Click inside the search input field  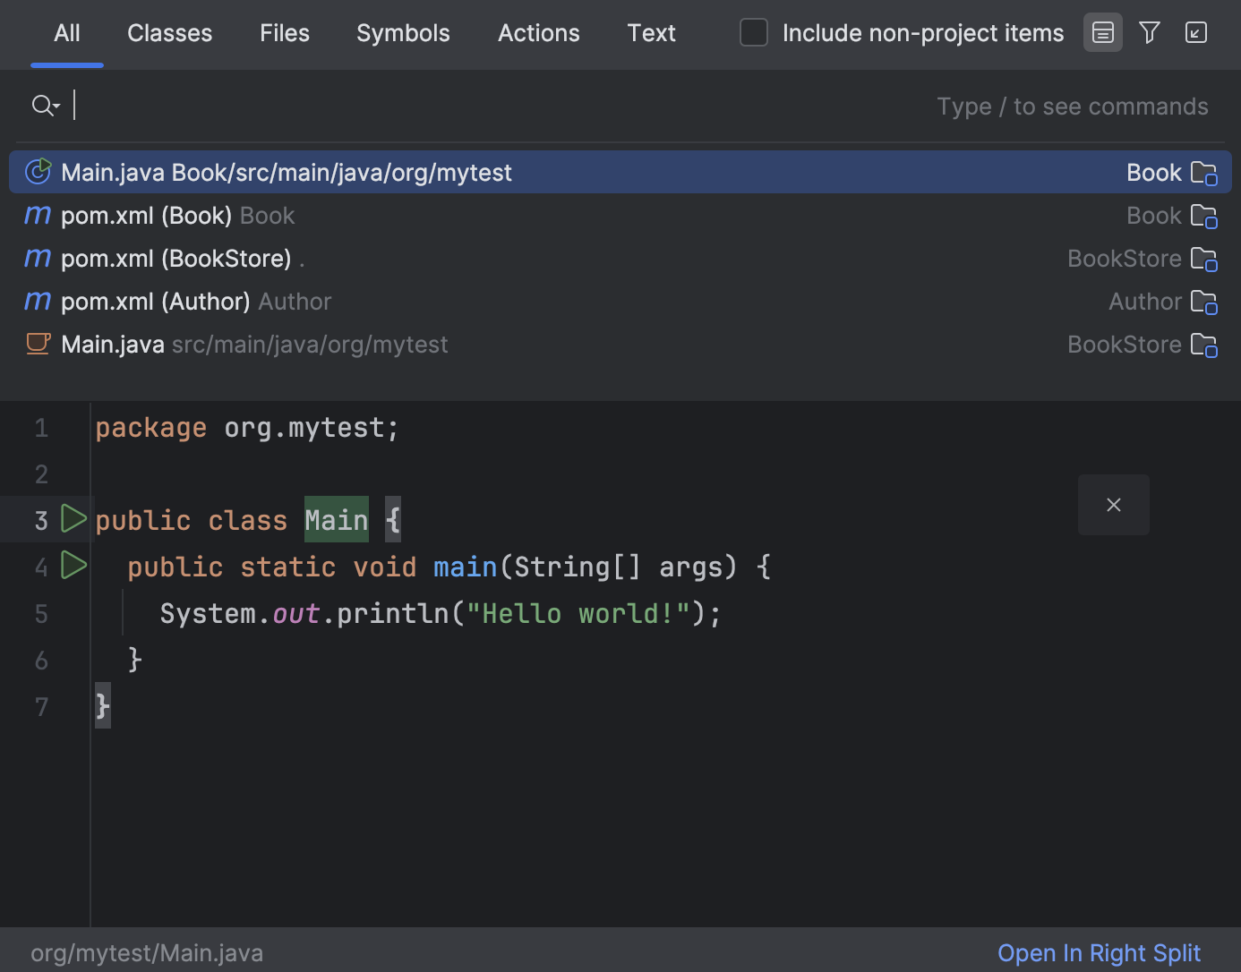pos(358,105)
